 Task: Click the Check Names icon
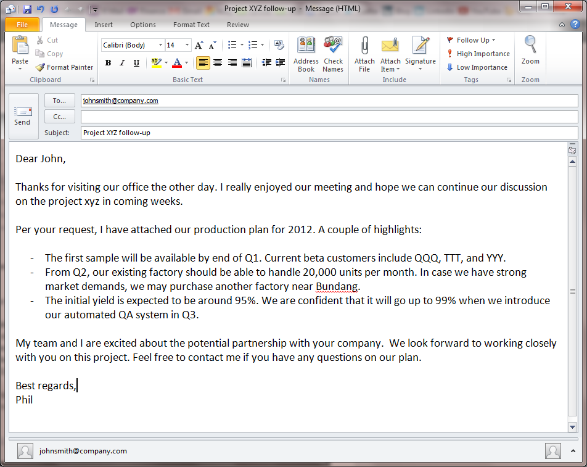coord(333,47)
